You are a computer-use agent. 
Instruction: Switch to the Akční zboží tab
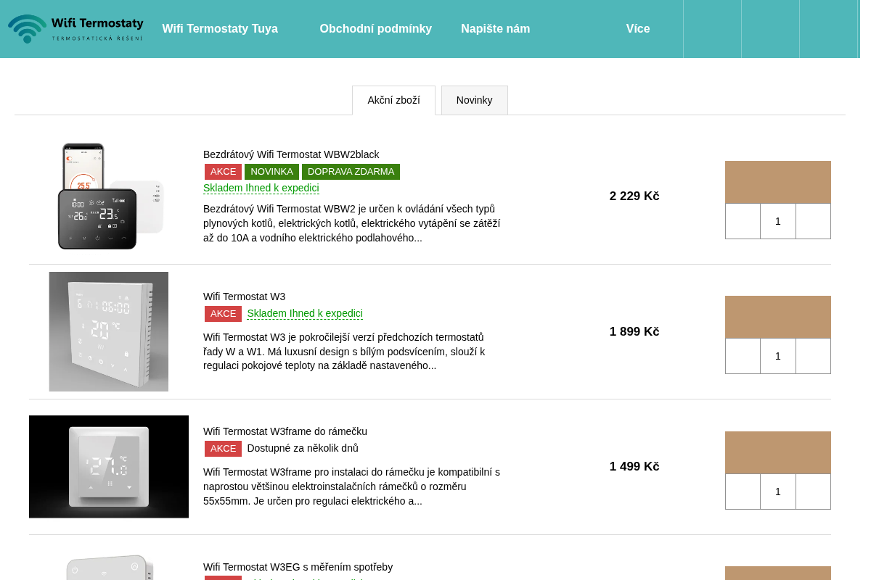[393, 100]
